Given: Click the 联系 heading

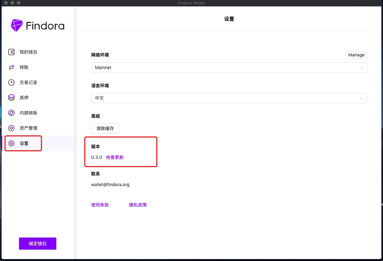Looking at the screenshot, I should tap(96, 174).
